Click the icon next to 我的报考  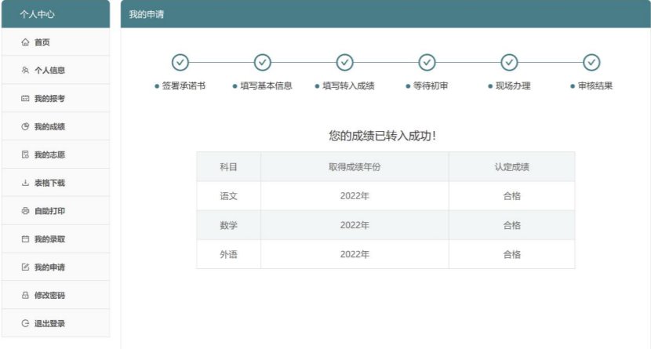tap(25, 99)
